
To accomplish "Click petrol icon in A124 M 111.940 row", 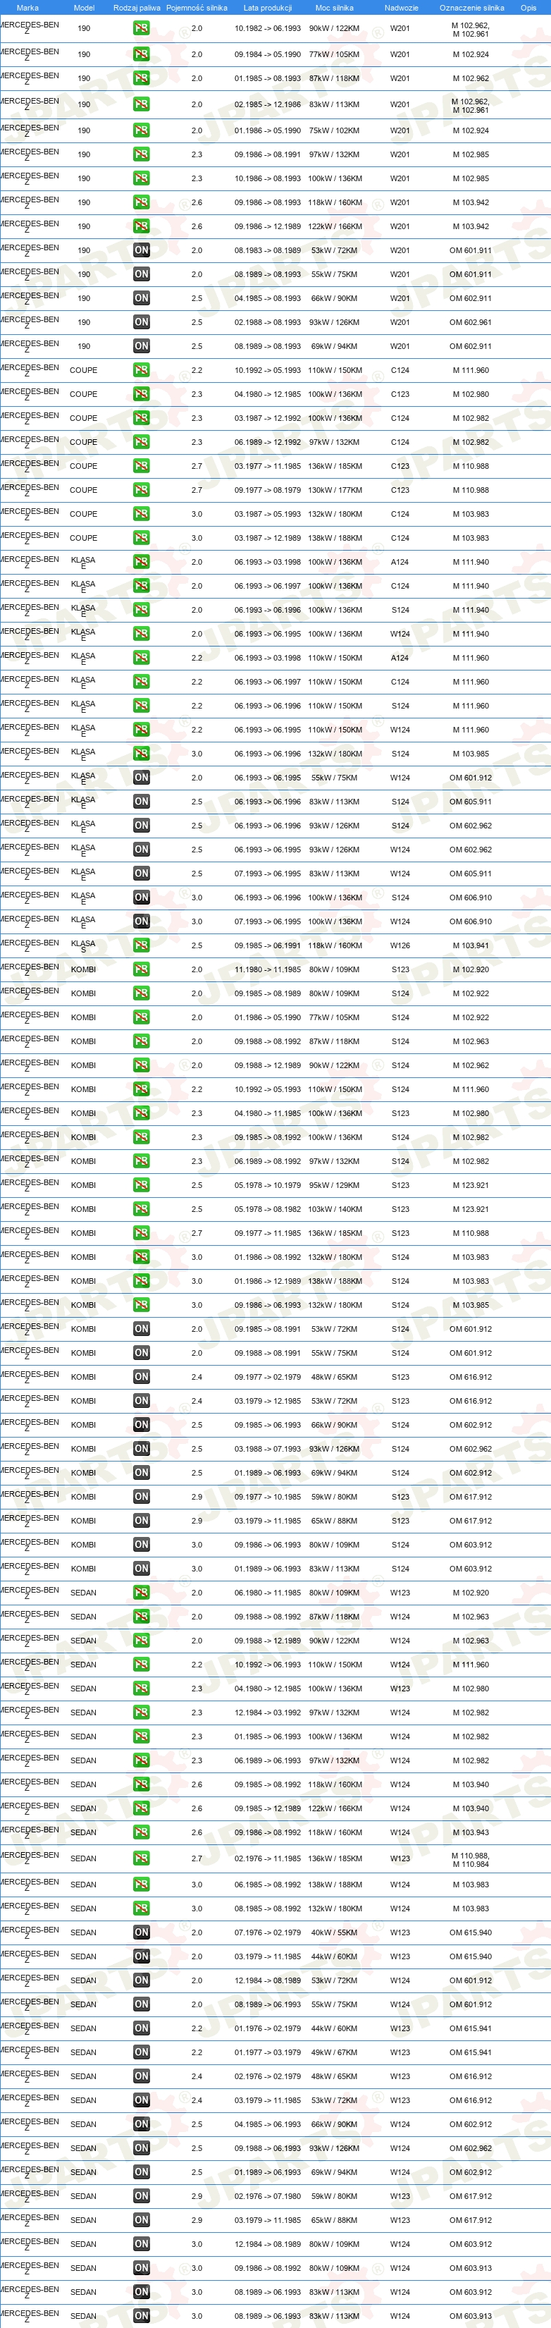I will 141,562.
